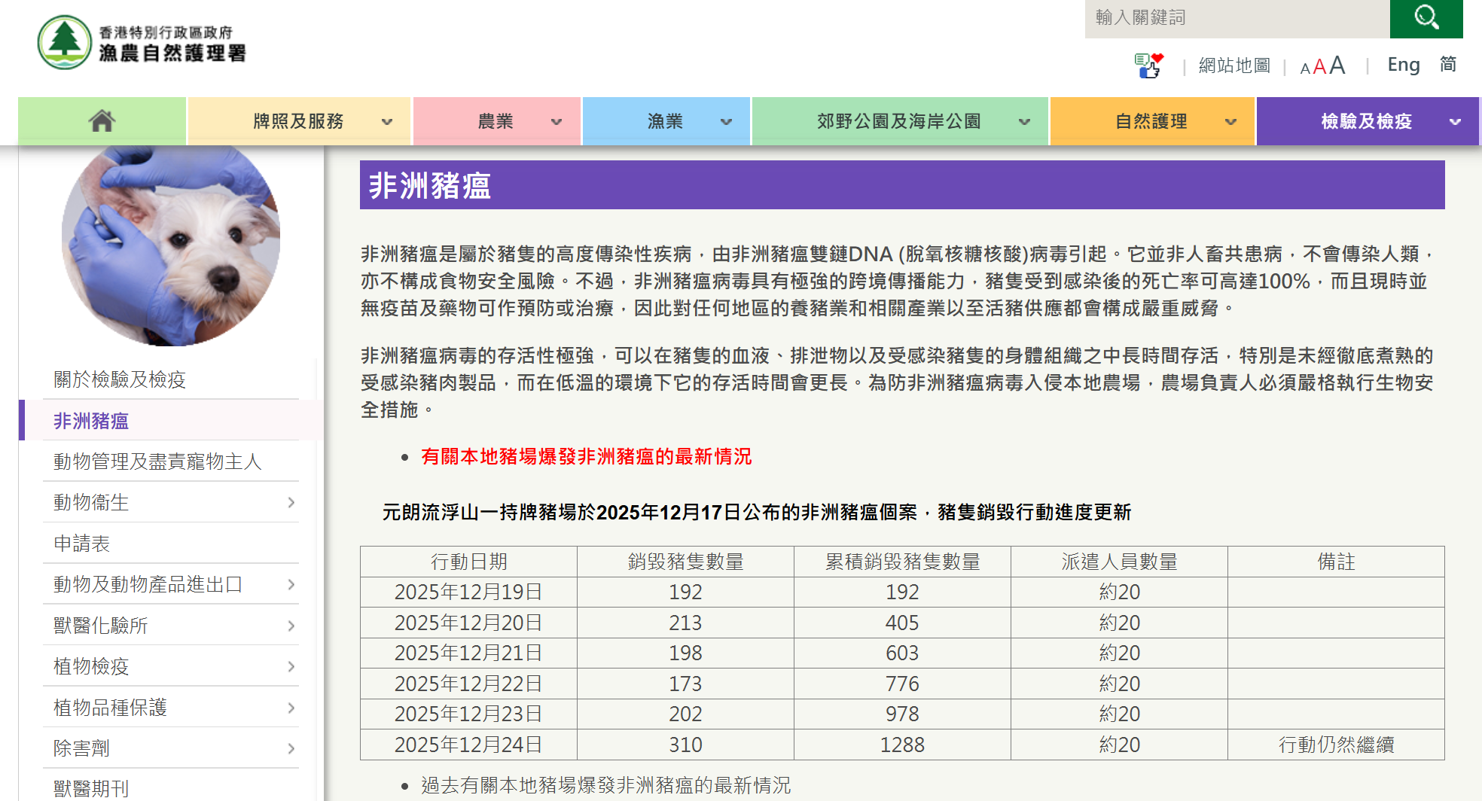Select the smallest text size A

point(1305,69)
